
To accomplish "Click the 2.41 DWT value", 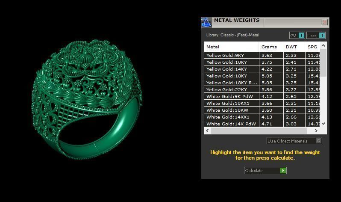I will pyautogui.click(x=291, y=62).
